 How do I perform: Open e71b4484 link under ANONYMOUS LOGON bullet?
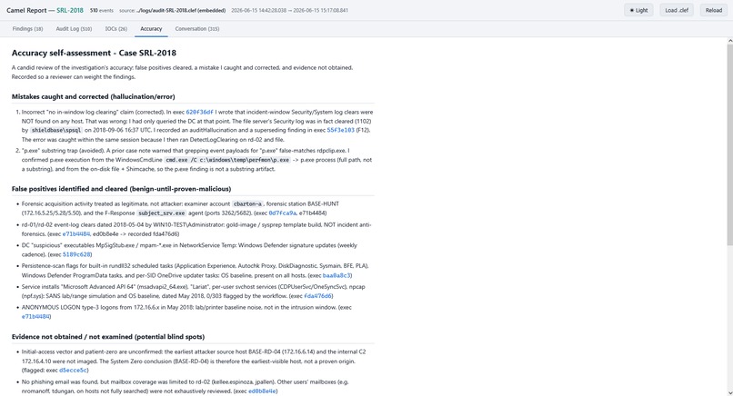tap(35, 317)
